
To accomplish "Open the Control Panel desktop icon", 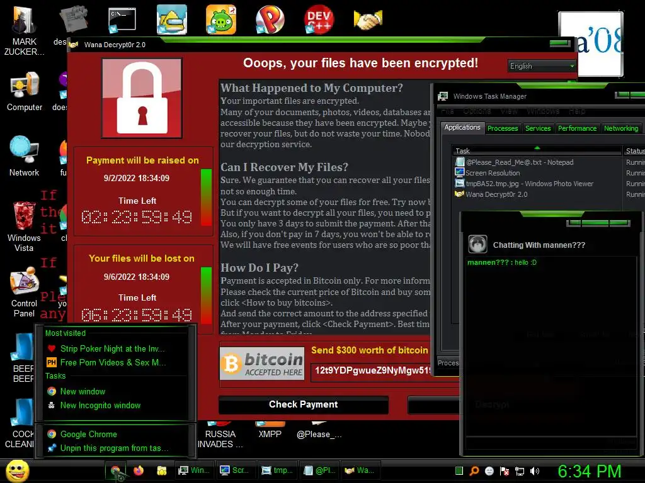I will click(x=24, y=292).
